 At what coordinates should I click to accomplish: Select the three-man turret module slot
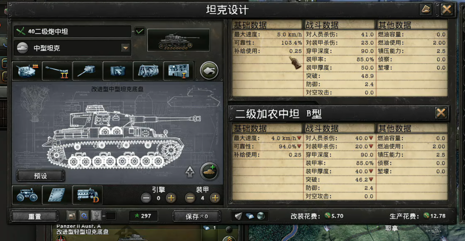point(27,71)
